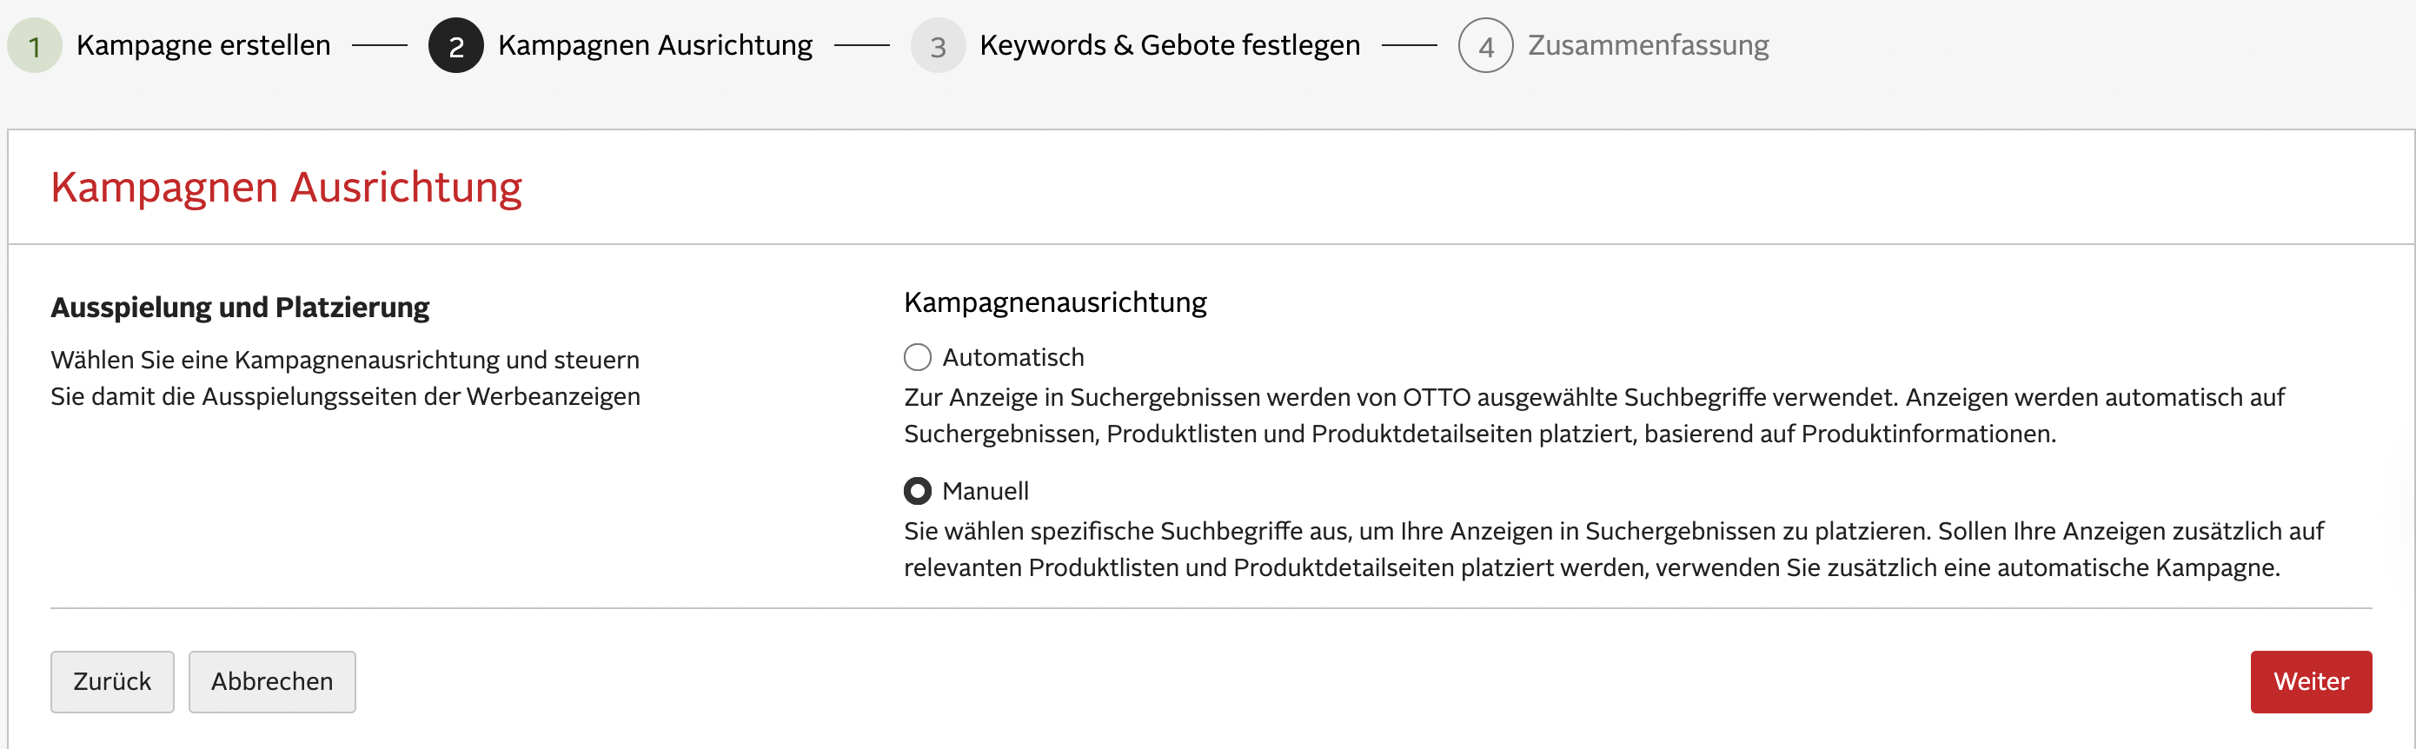Click the red Kampagnen Ausrichtung page heading
Viewport: 2416px width, 749px height.
[286, 188]
